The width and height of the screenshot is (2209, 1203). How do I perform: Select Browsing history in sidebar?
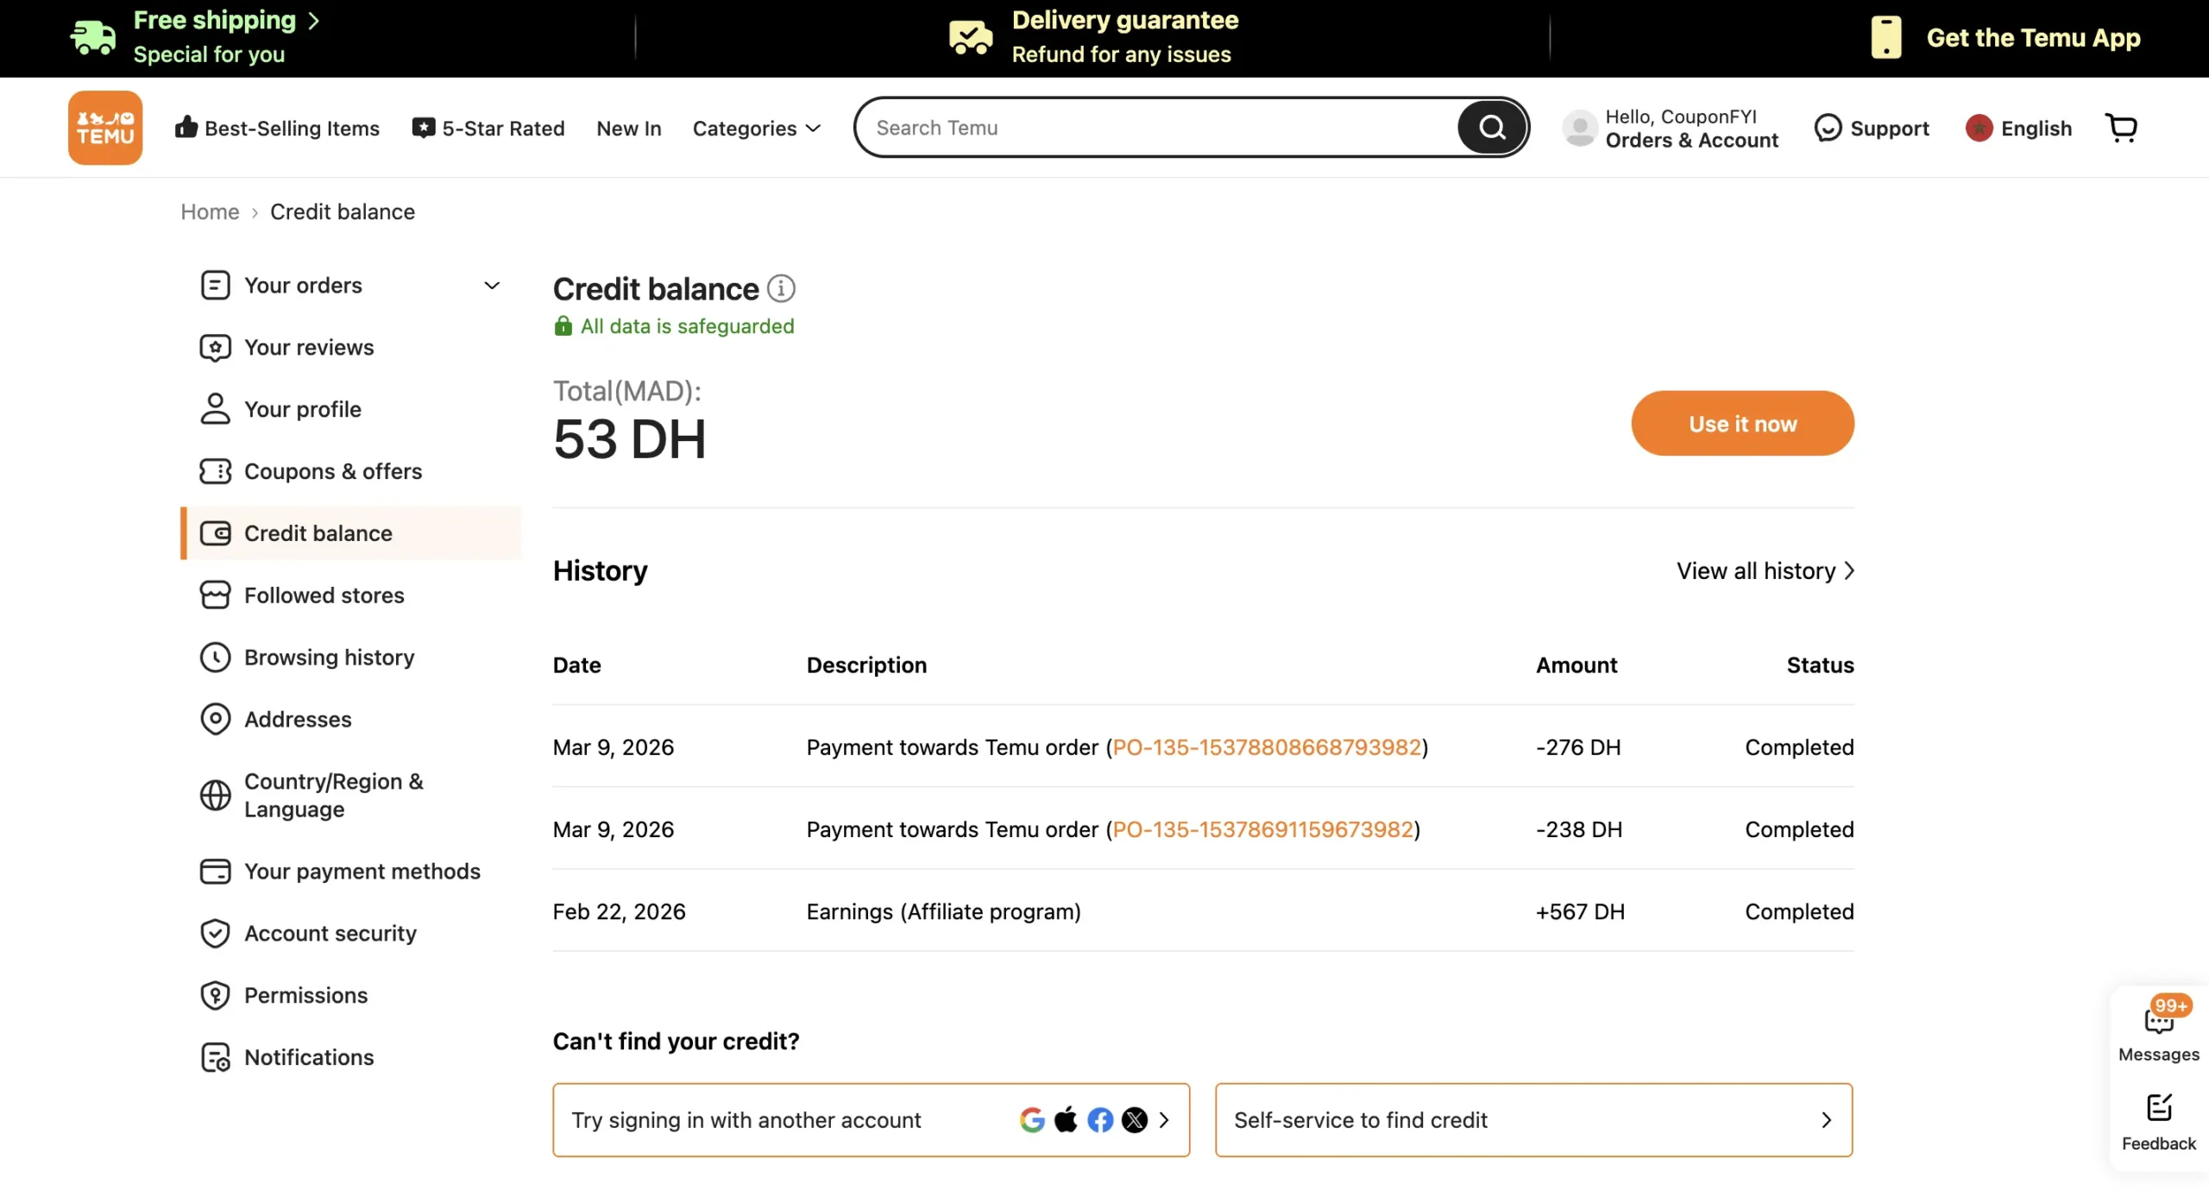pos(329,658)
